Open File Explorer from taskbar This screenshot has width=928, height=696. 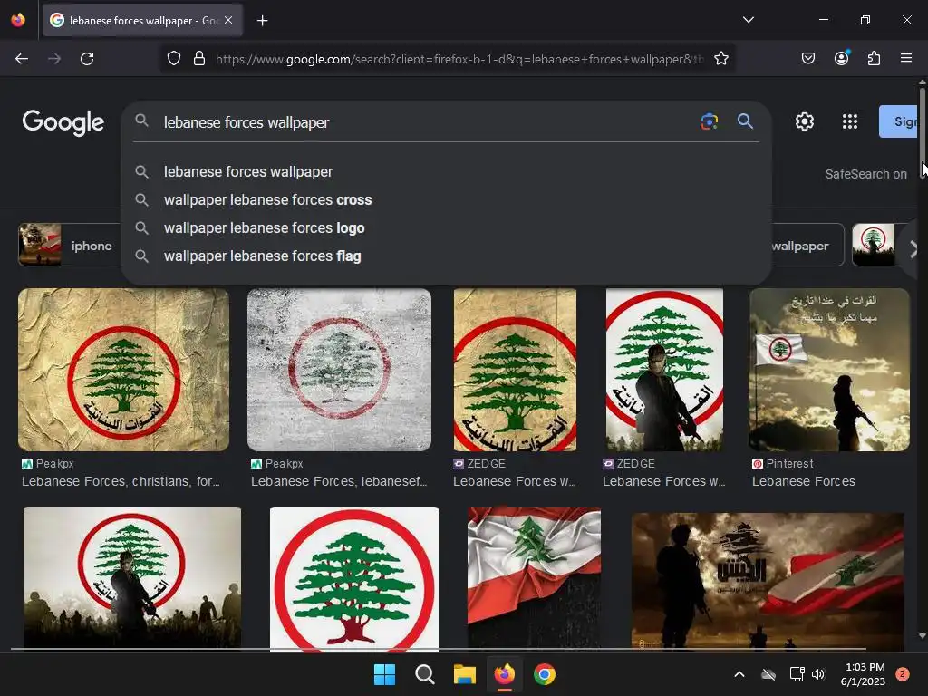tap(465, 674)
